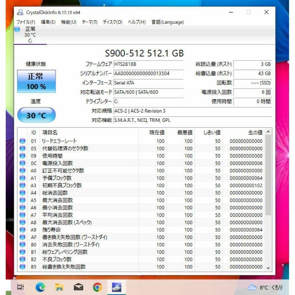Open the ファイル(F) menu
Viewport: 295px width, 295px height.
point(26,22)
